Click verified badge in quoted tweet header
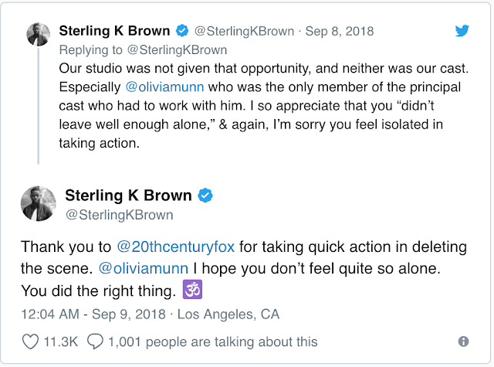Screen dimensions: 494x367 point(182,32)
